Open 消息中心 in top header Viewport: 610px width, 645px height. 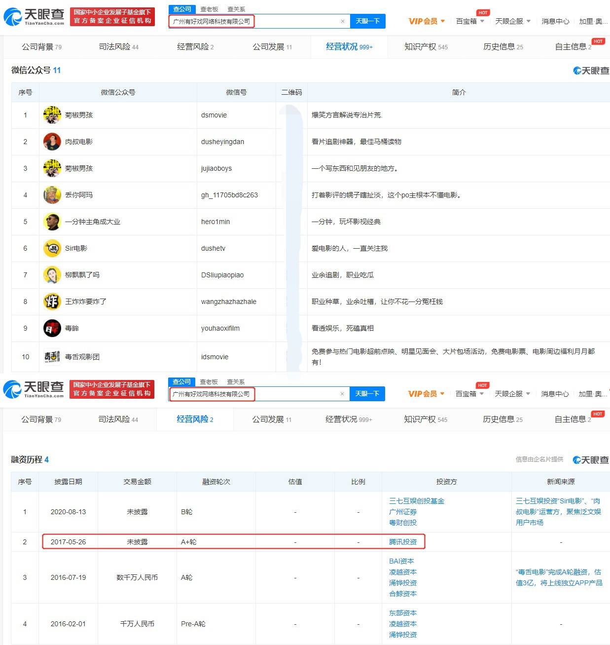(555, 21)
